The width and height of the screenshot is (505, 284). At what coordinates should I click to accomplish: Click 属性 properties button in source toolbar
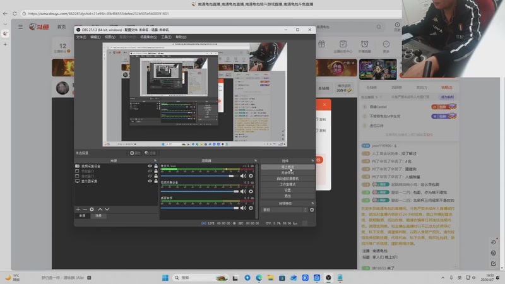point(135,153)
